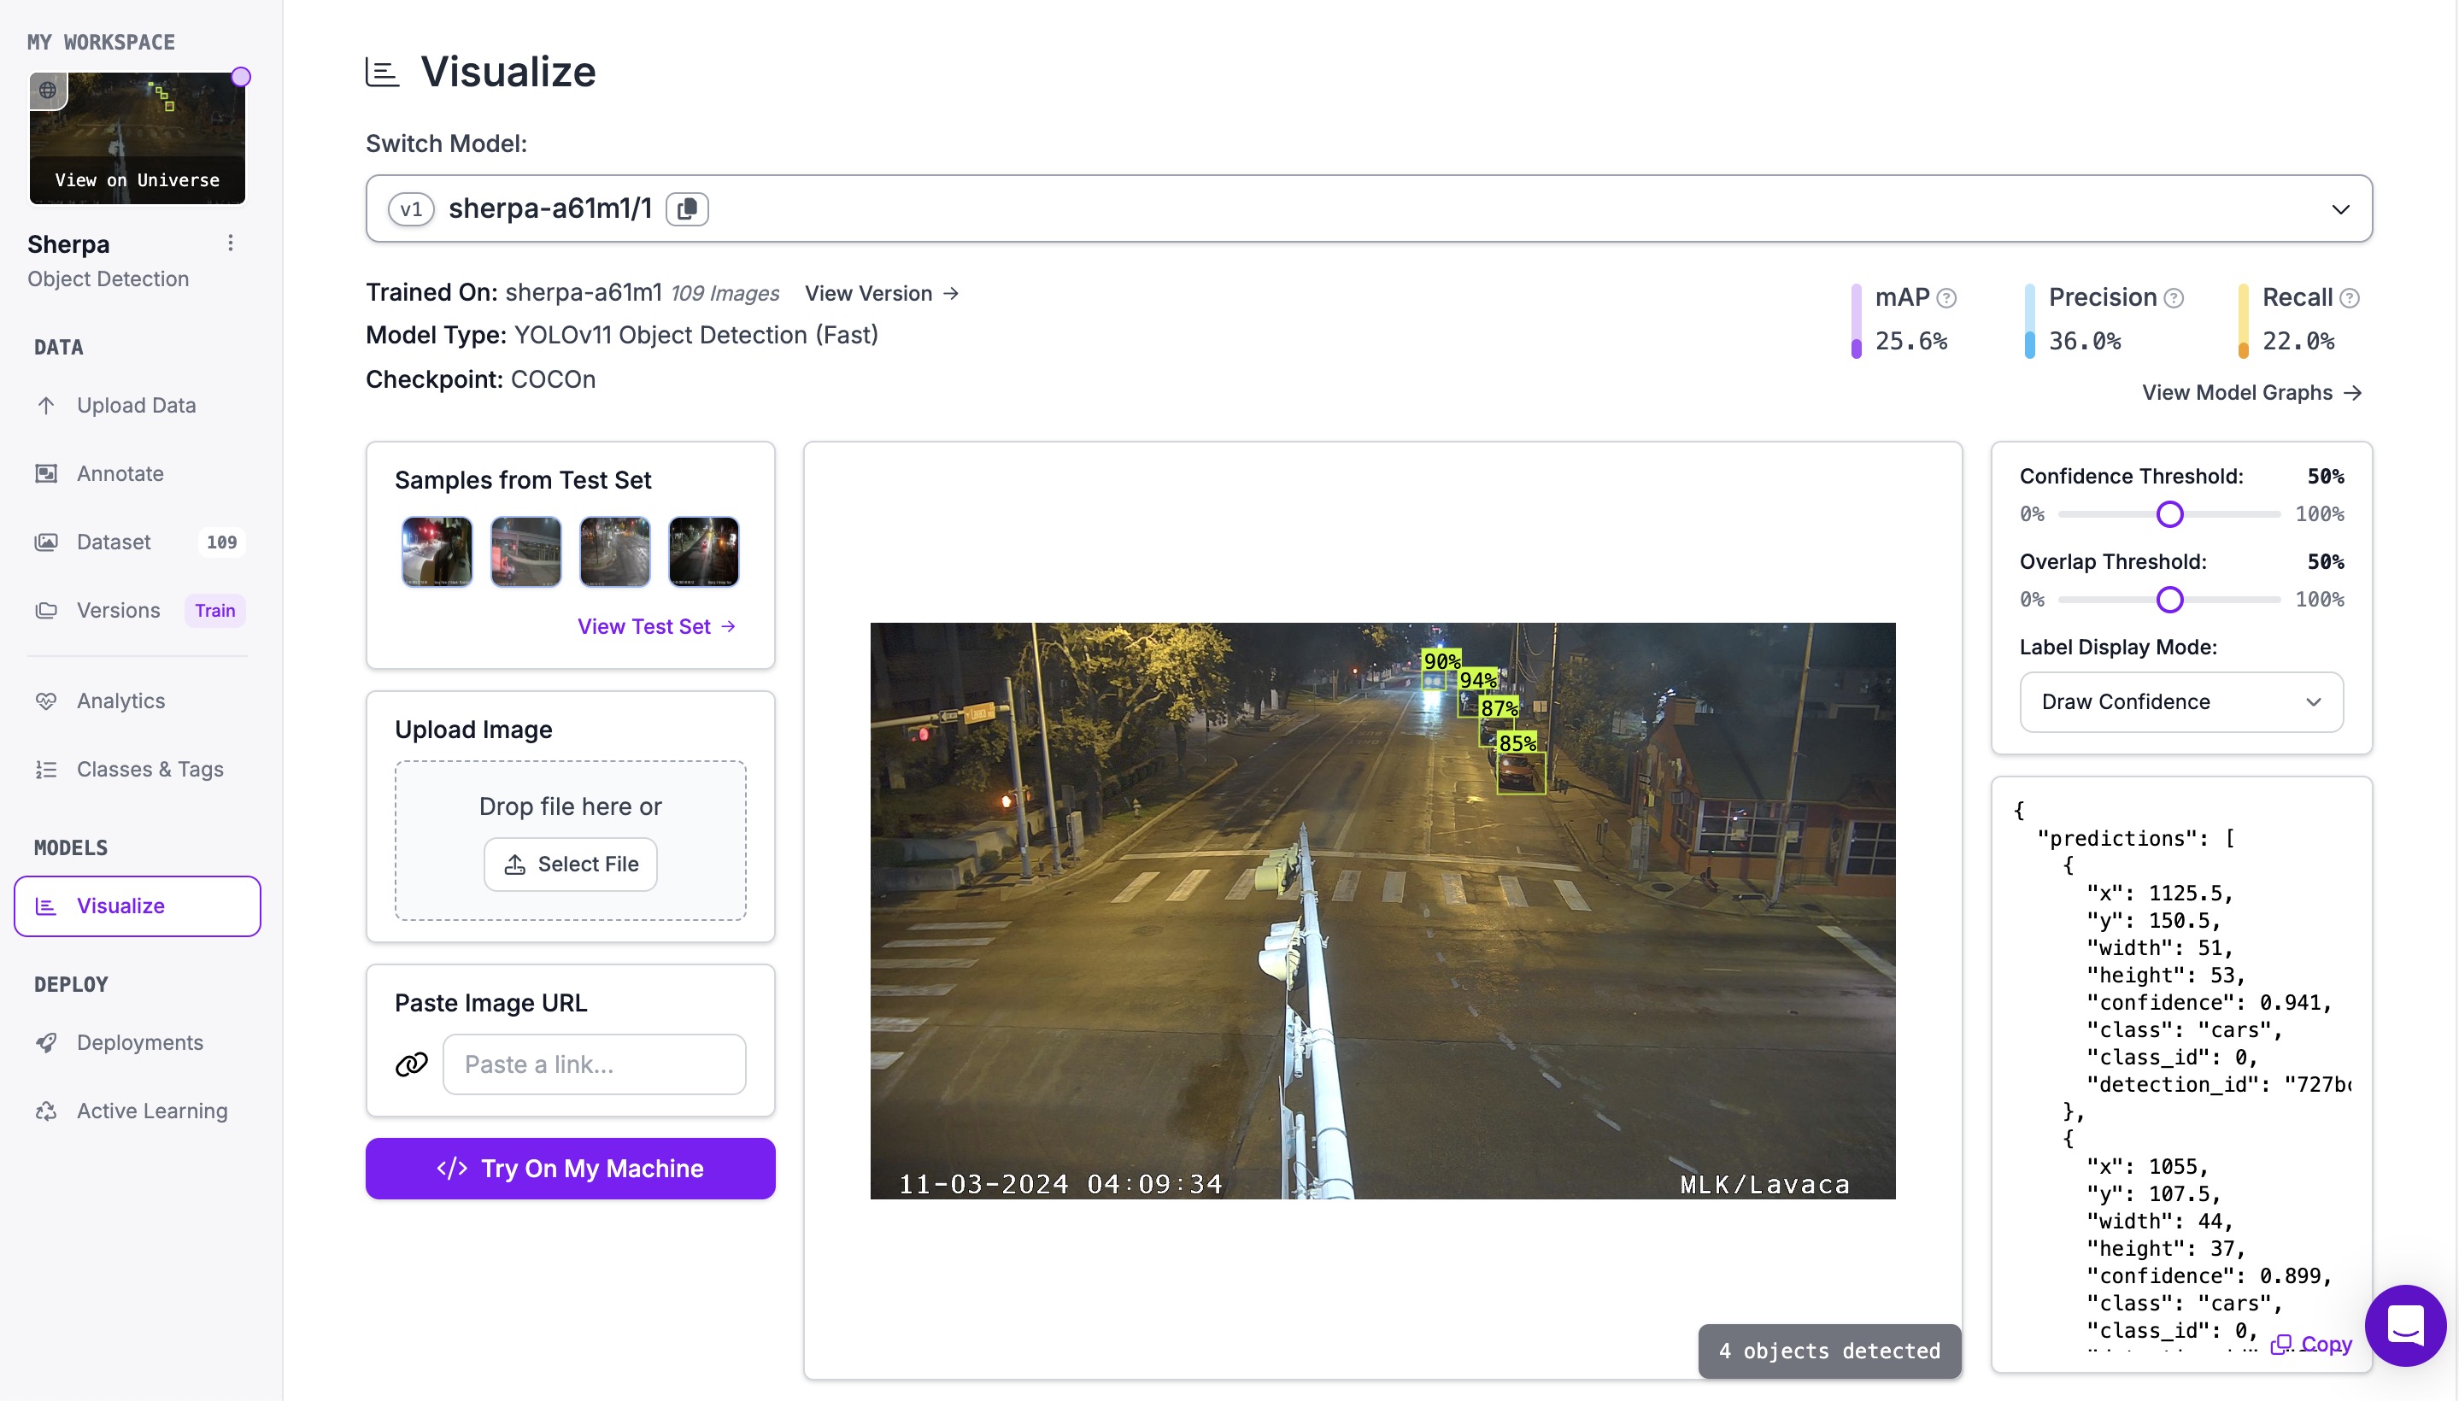Click the mAP help question icon
The image size is (2459, 1401).
point(1945,298)
